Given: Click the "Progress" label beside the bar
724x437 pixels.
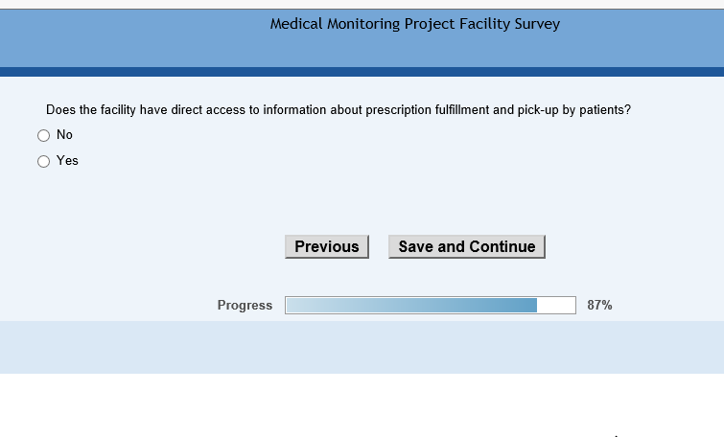Looking at the screenshot, I should 245,306.
